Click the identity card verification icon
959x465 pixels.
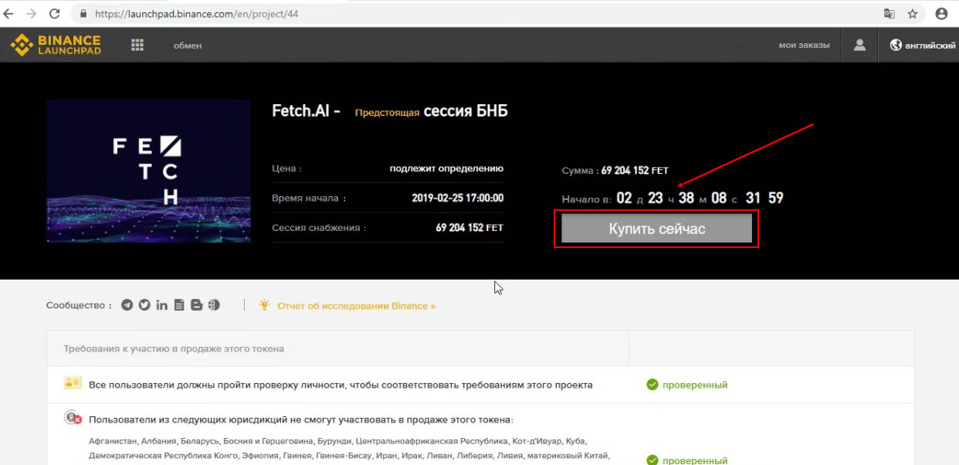pos(73,383)
